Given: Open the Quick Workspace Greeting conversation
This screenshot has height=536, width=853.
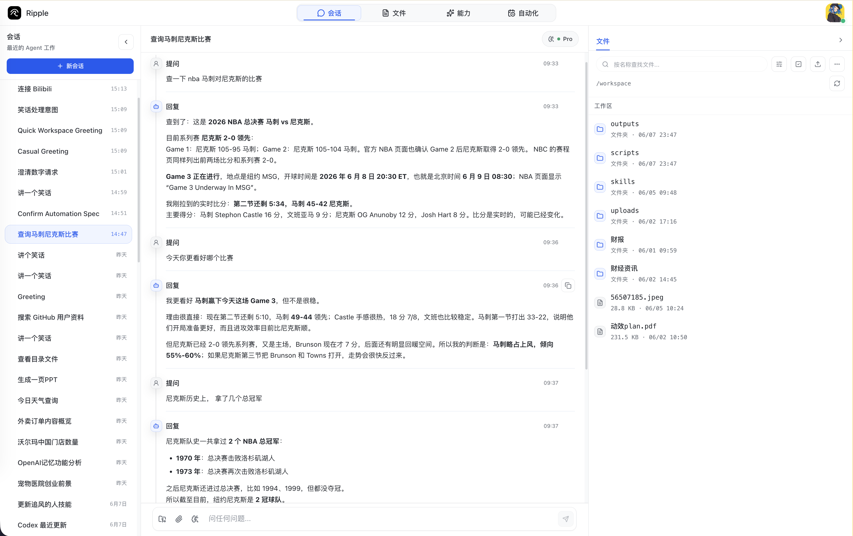Looking at the screenshot, I should (x=69, y=130).
